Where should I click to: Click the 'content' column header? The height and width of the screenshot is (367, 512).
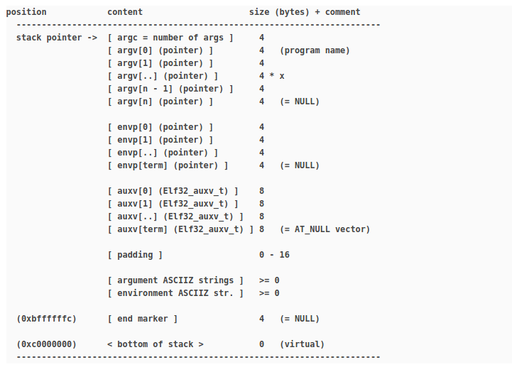click(x=125, y=12)
